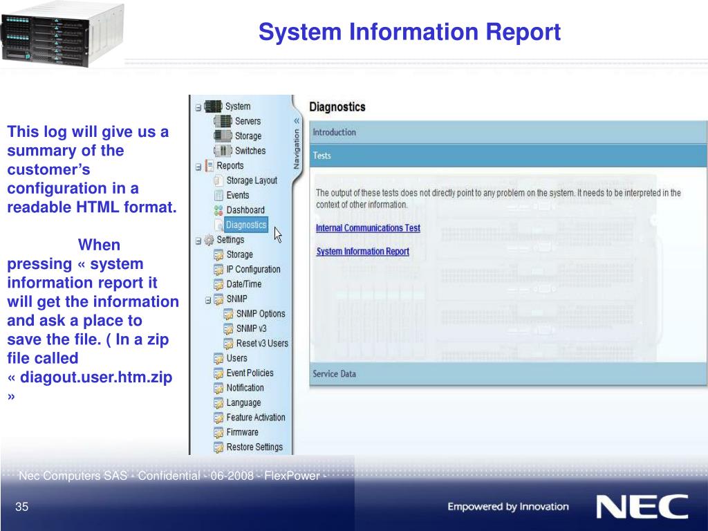Click the Reports notebook icon
The height and width of the screenshot is (531, 708).
coord(209,166)
